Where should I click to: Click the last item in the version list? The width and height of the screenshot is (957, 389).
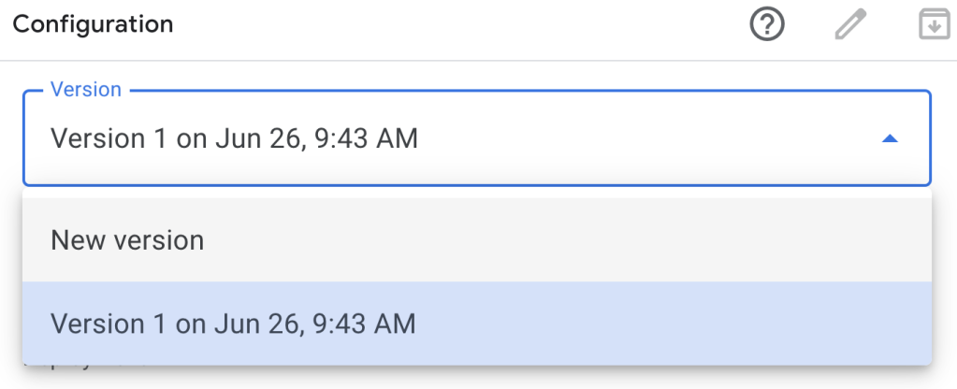coord(477,324)
